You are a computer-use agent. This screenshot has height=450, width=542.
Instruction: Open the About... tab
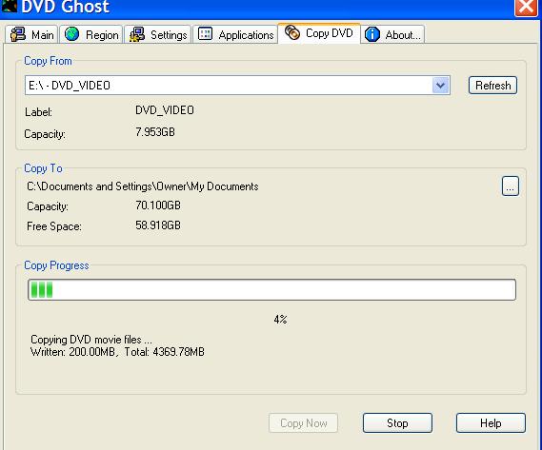coord(392,34)
